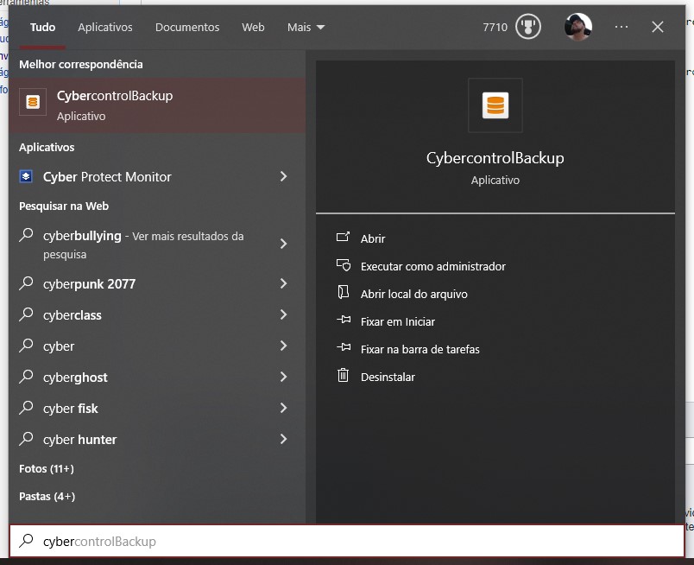Choose Abrir local do arquivo
The height and width of the screenshot is (565, 694).
click(413, 294)
